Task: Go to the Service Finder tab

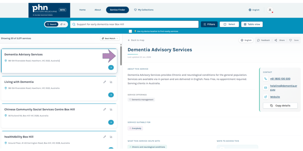Action: point(117,10)
